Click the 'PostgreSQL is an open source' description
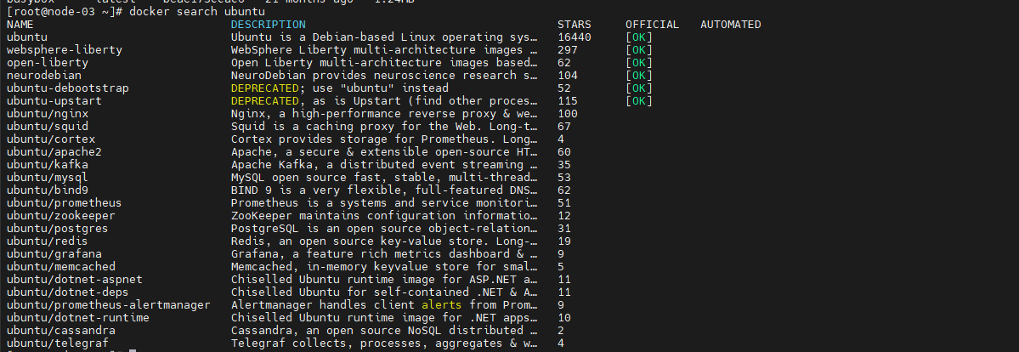 (384, 229)
